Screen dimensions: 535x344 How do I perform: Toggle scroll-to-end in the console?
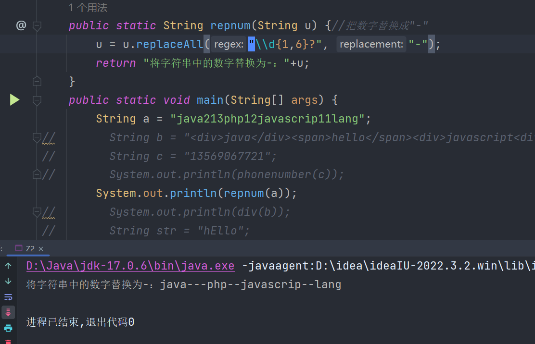8,312
